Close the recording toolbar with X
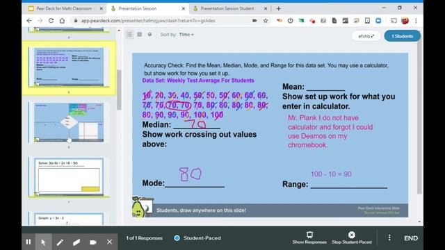This screenshot has height=250, width=445. 110,242
